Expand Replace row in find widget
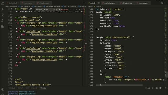The image size is (168, 95). 33,10
